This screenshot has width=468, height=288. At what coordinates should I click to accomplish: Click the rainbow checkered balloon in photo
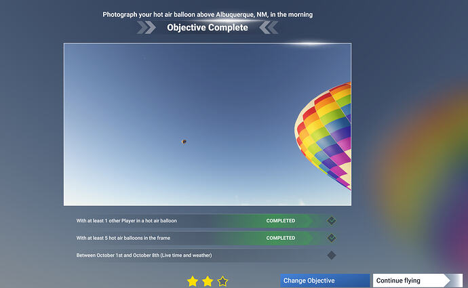(x=324, y=135)
